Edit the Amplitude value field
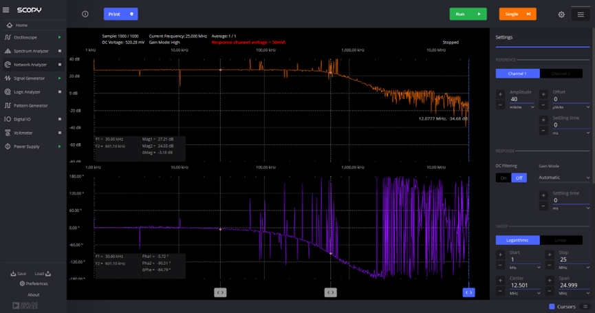 click(522, 99)
